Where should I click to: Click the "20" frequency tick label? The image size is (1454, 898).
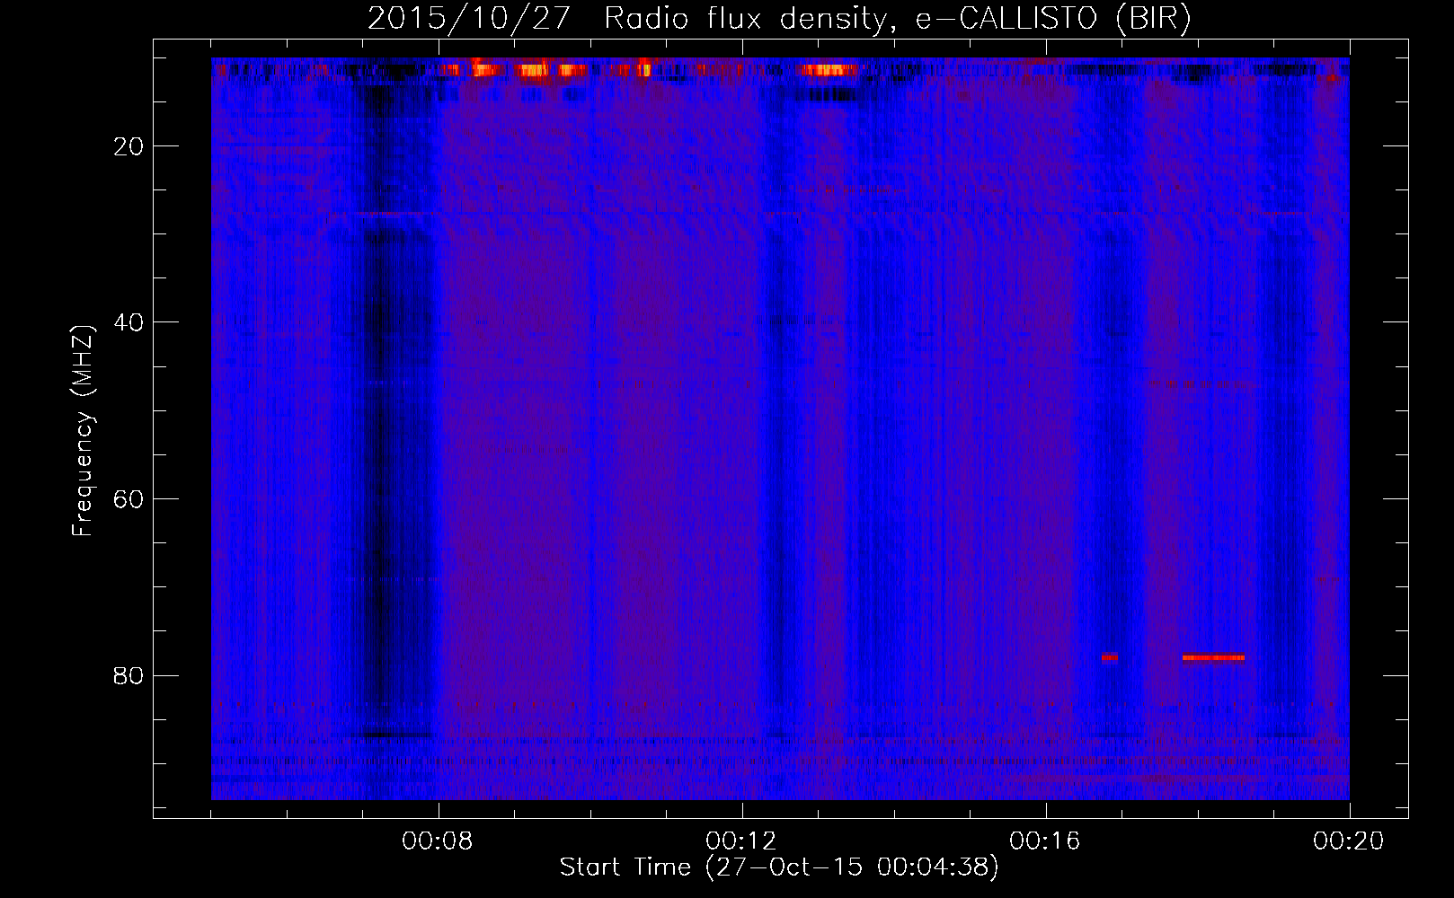click(129, 146)
